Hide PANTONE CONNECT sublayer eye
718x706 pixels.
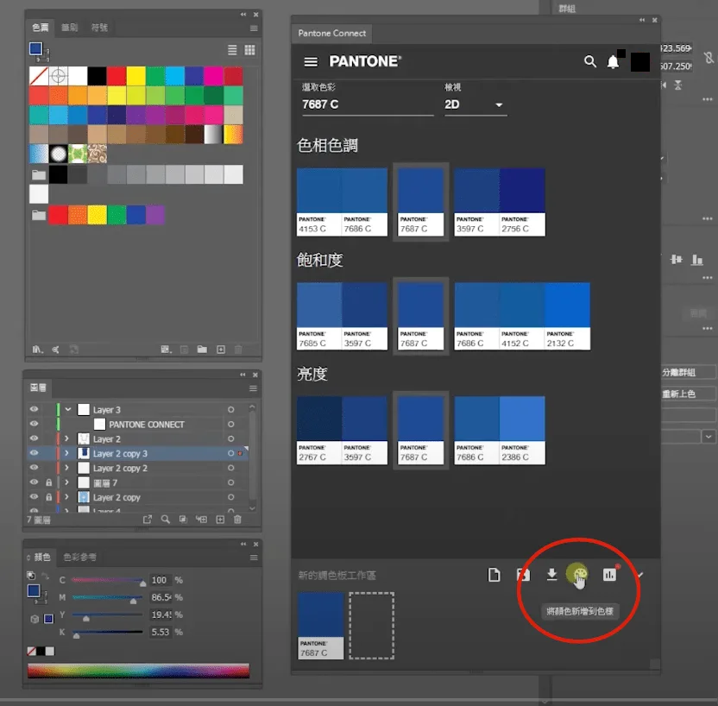(34, 424)
